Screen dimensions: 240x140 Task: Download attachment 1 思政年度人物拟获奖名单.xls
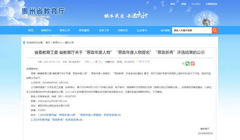[x=79, y=115]
